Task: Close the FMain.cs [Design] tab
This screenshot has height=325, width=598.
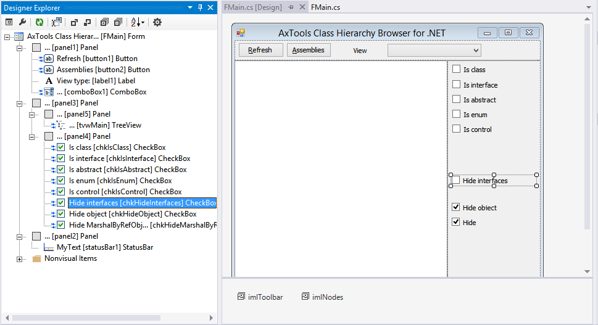Action: pos(302,7)
